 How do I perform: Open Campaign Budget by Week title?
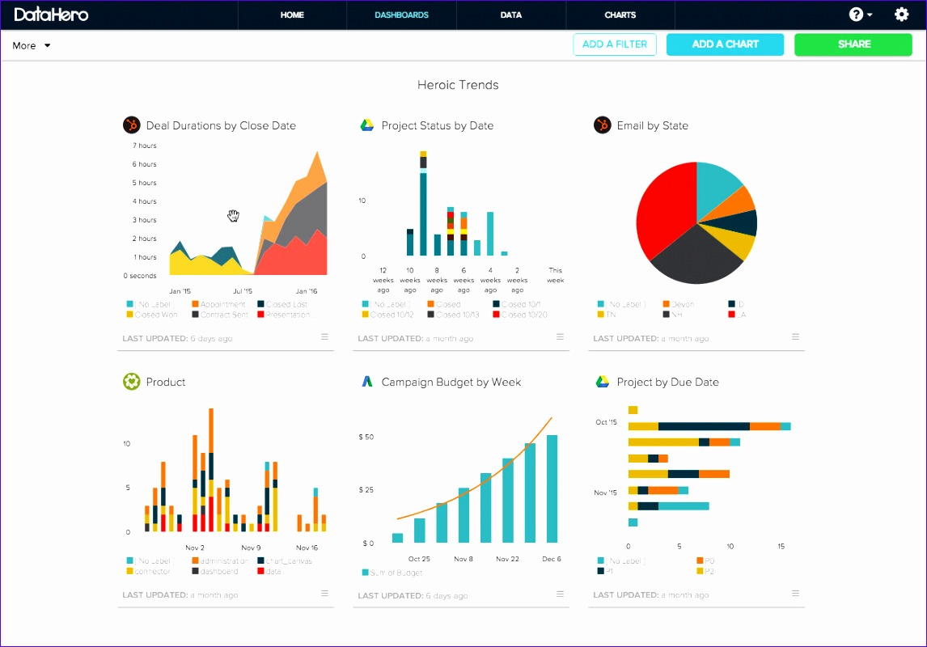pos(451,382)
